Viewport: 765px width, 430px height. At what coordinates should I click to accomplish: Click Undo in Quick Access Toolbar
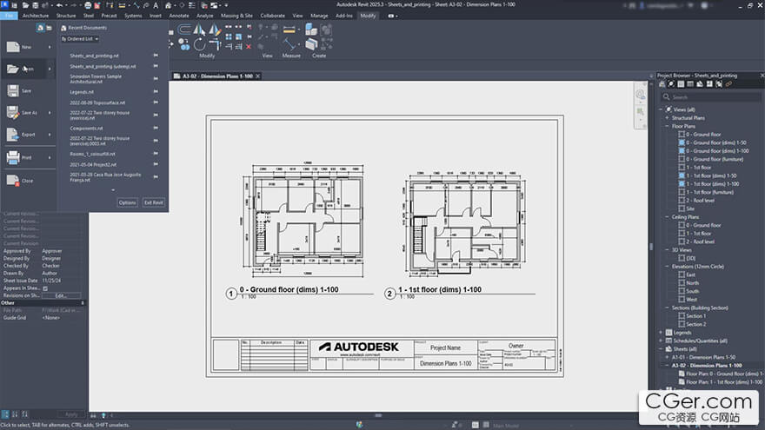pyautogui.click(x=59, y=5)
